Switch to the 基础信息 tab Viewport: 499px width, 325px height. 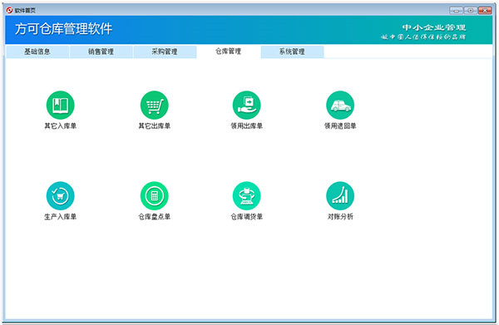pyautogui.click(x=37, y=52)
